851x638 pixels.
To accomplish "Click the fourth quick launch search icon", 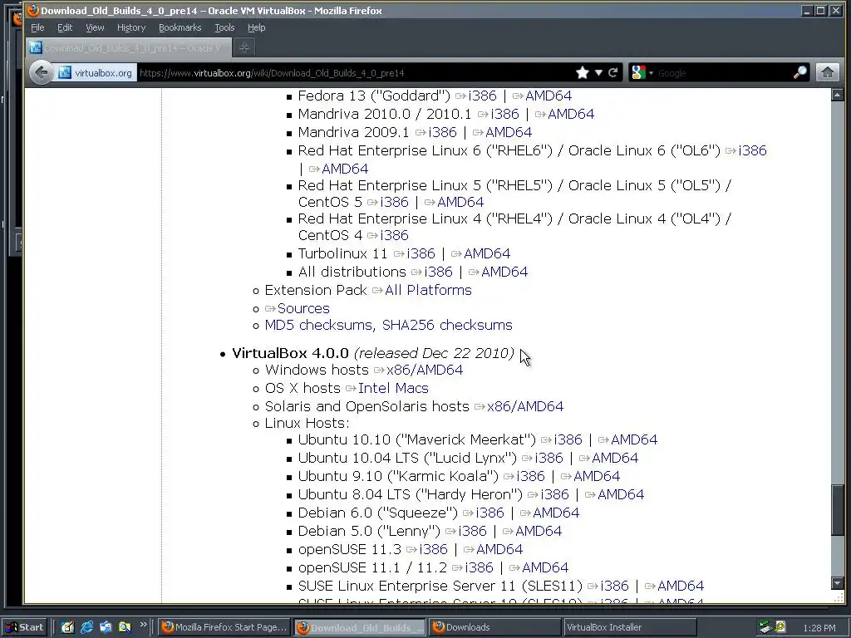I will pyautogui.click(x=125, y=627).
